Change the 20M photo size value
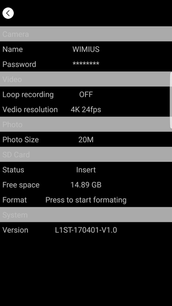The image size is (172, 306). [x=86, y=140]
